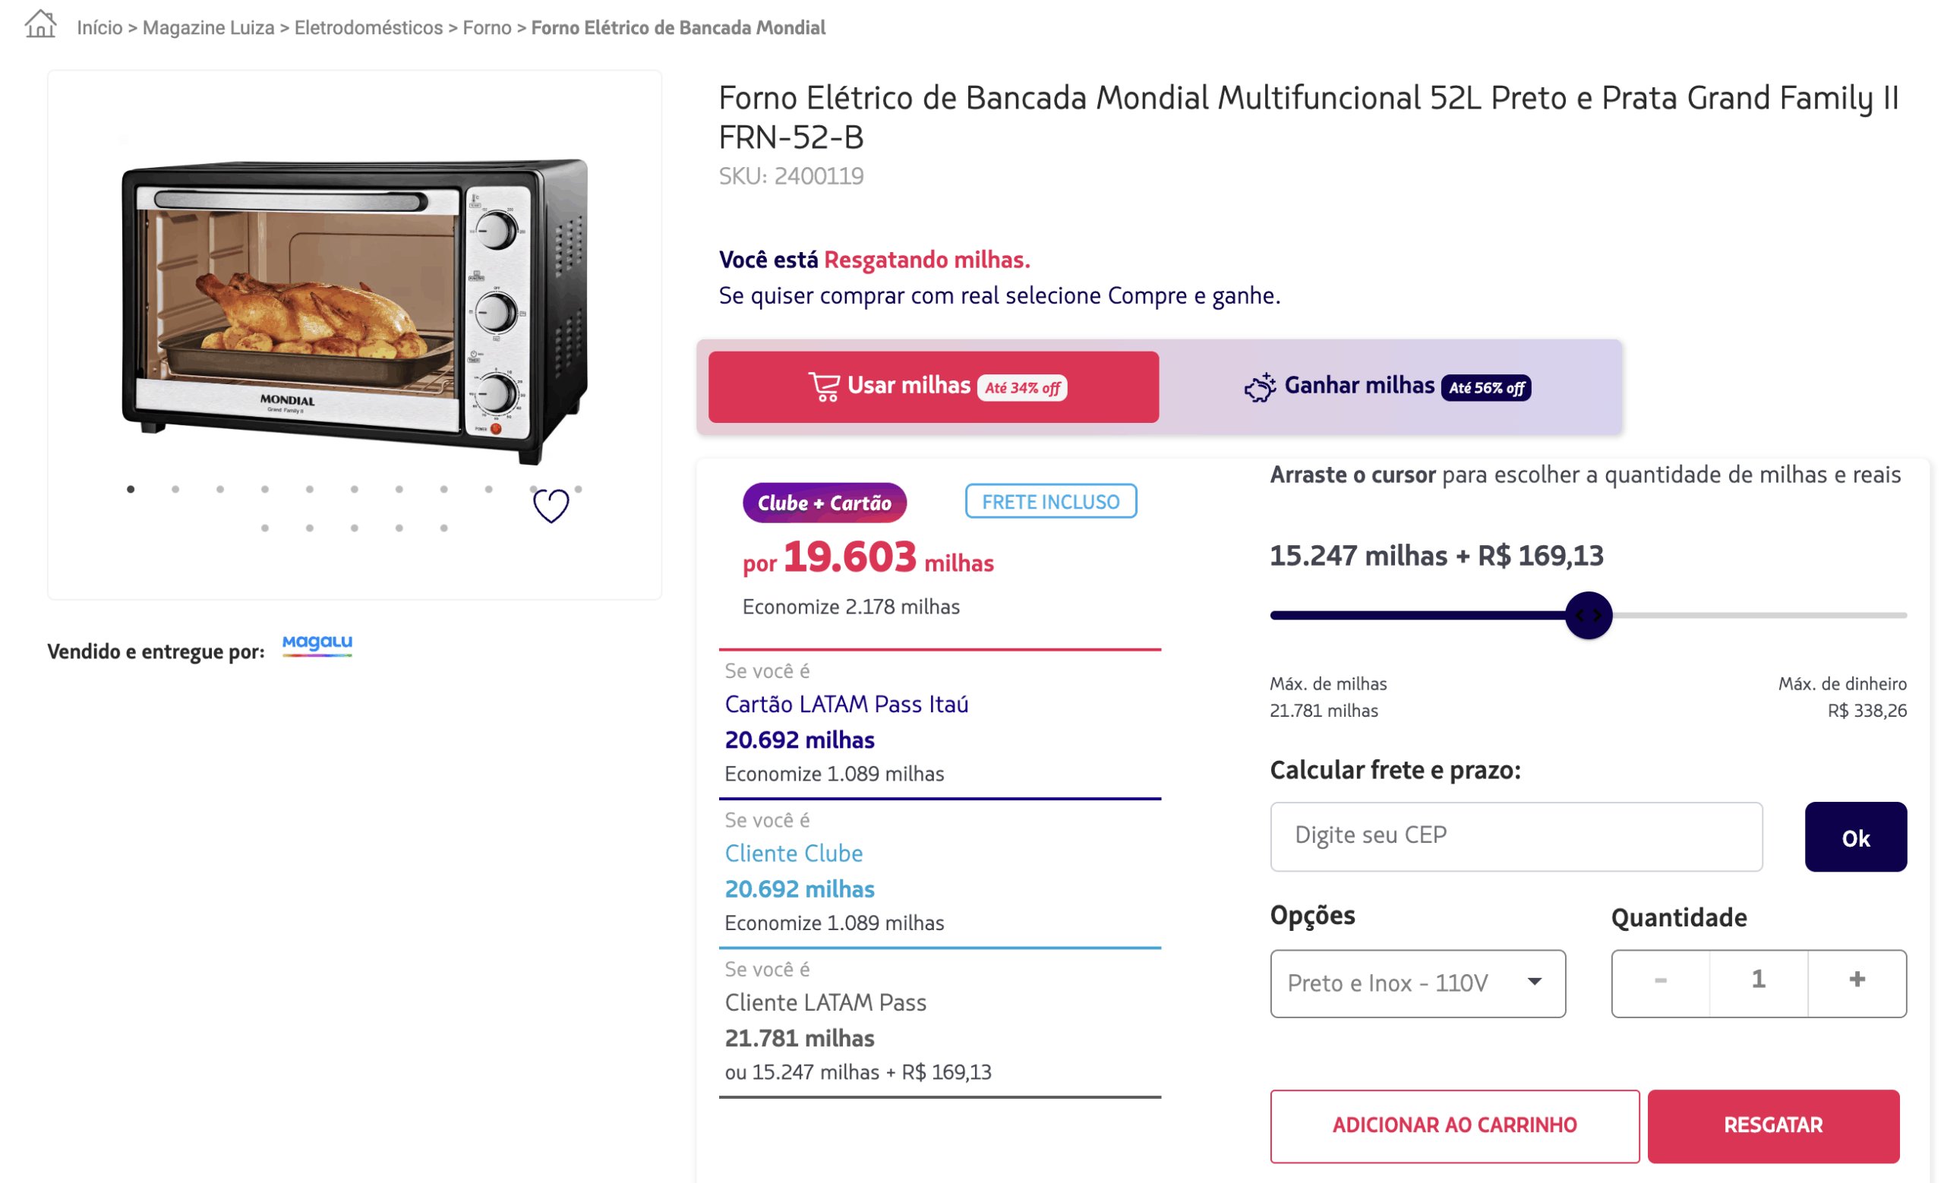This screenshot has height=1183, width=1944.
Task: Click the shopping cart icon in Usar milhas
Action: [x=825, y=386]
